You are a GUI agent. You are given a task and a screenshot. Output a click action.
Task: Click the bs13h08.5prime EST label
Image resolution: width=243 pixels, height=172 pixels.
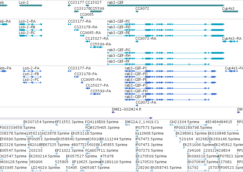149,133
